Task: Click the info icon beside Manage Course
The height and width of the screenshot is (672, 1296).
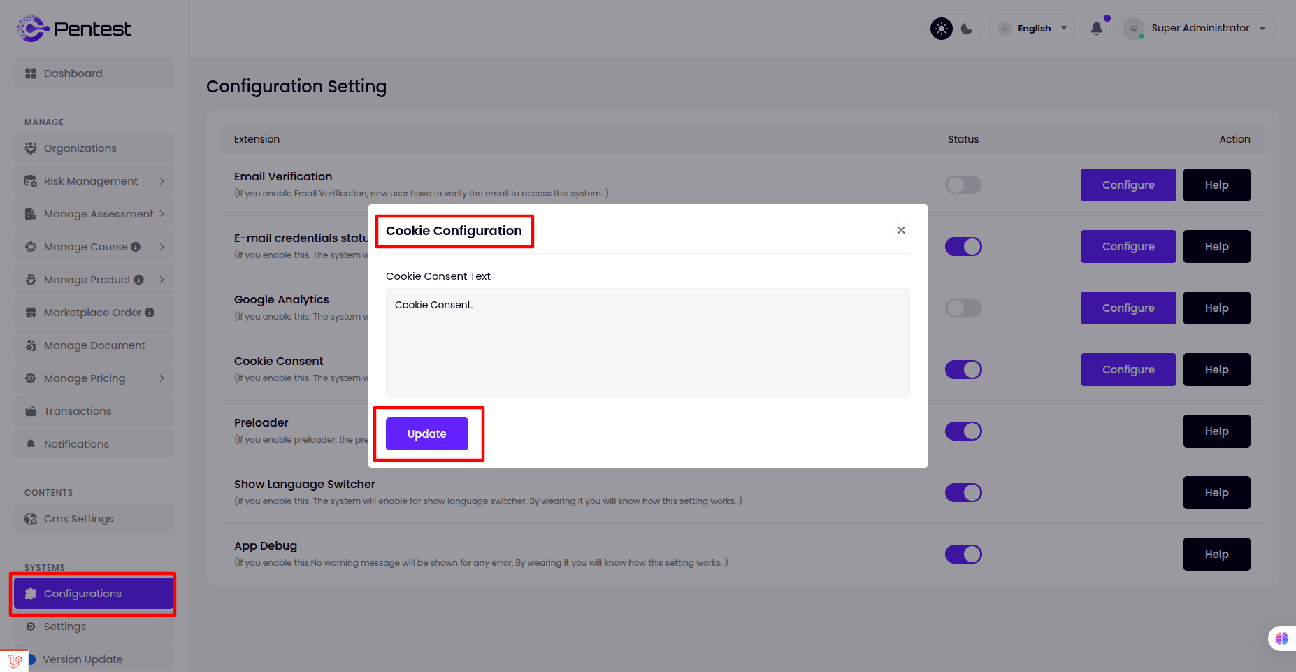Action: point(136,247)
